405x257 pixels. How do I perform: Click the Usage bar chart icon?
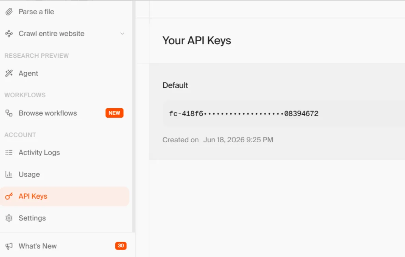coord(9,174)
